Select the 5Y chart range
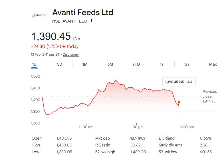Image resolution: width=222 pixels, height=167 pixels. point(187,64)
